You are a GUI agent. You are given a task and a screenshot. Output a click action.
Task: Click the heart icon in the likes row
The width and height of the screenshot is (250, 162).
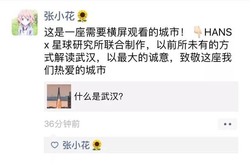(55, 145)
